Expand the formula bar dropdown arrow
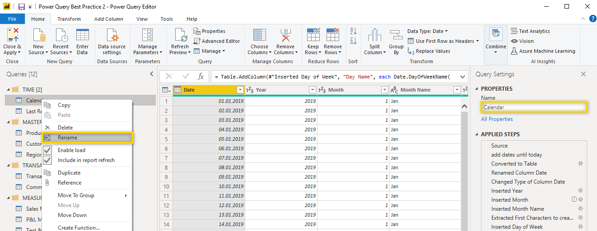 click(x=462, y=77)
